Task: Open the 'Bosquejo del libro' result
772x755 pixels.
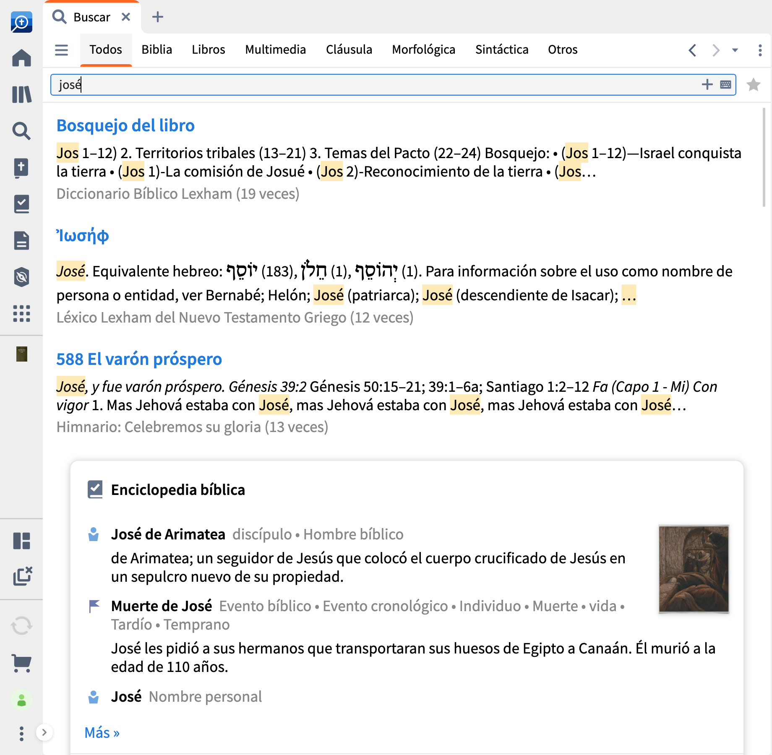Action: click(125, 125)
